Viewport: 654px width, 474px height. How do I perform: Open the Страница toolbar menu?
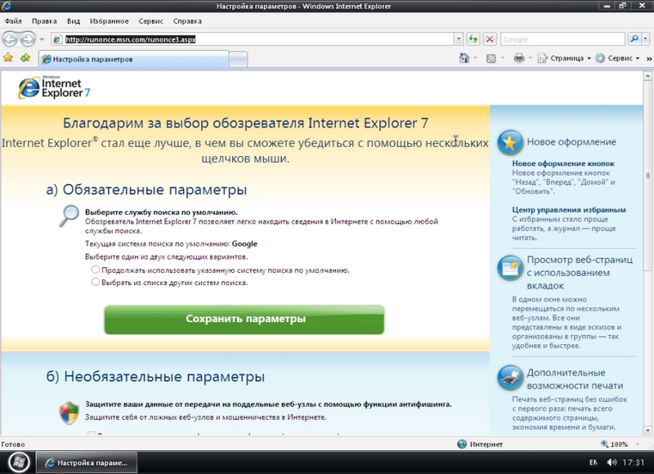pyautogui.click(x=564, y=58)
